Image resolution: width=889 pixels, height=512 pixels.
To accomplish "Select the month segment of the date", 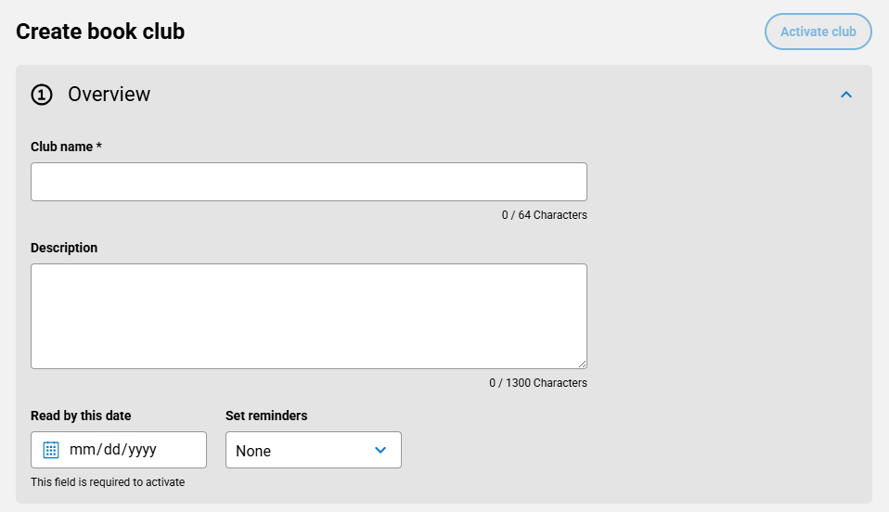I will [82, 450].
